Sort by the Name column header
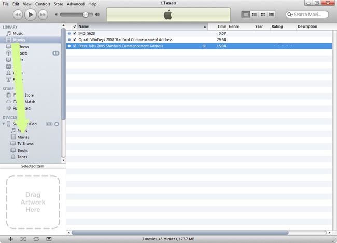 [x=142, y=26]
